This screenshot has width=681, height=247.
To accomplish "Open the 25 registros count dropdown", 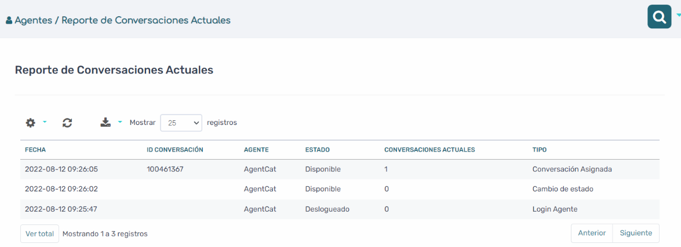I will [181, 123].
